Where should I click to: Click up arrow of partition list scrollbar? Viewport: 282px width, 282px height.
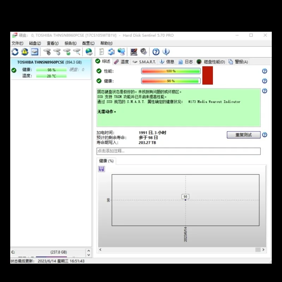89,251
